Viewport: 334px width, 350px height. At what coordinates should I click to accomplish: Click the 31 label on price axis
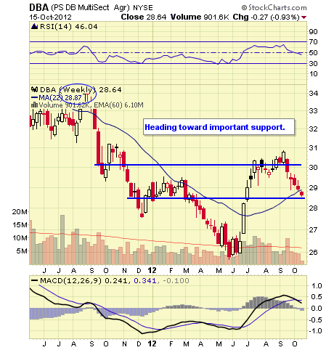(313, 147)
